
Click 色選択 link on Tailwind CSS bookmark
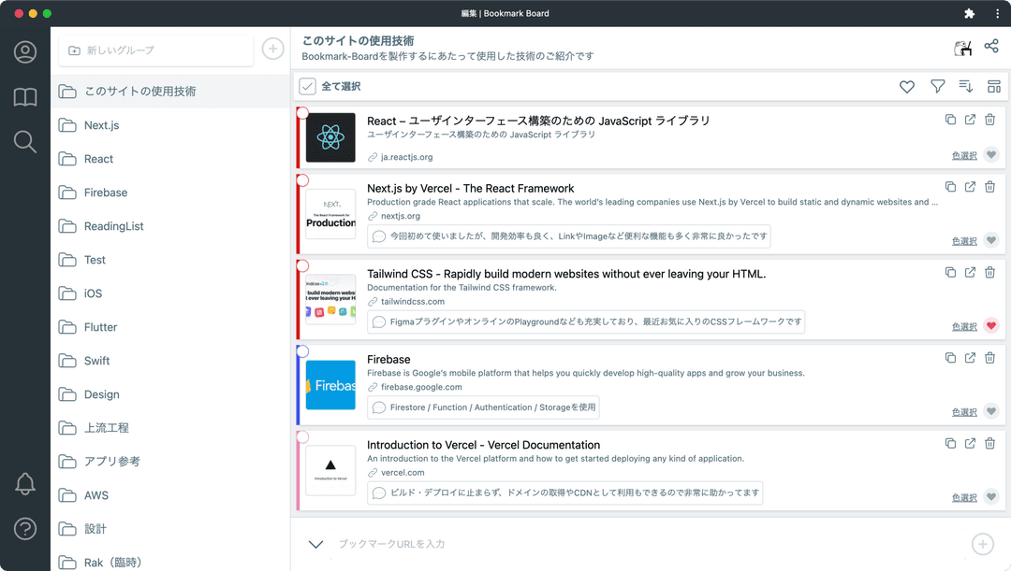pos(964,327)
